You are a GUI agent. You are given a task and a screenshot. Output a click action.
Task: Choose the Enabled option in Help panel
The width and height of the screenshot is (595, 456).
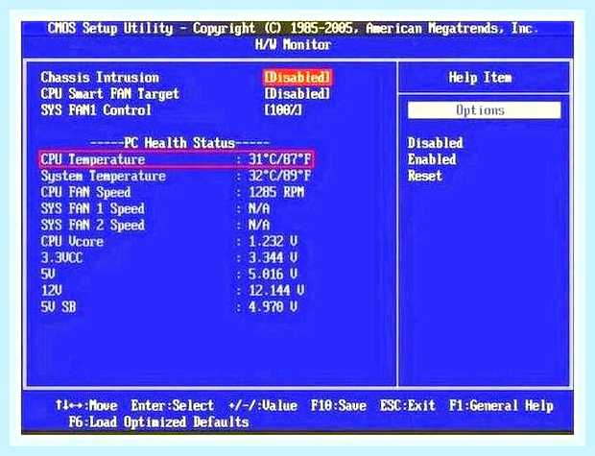[432, 159]
